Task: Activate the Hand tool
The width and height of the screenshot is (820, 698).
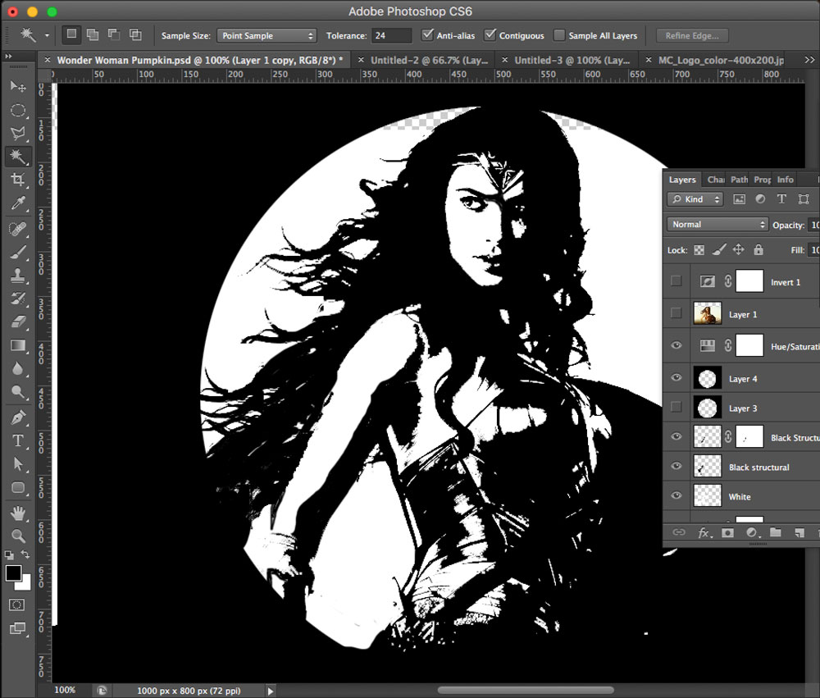Action: point(17,513)
